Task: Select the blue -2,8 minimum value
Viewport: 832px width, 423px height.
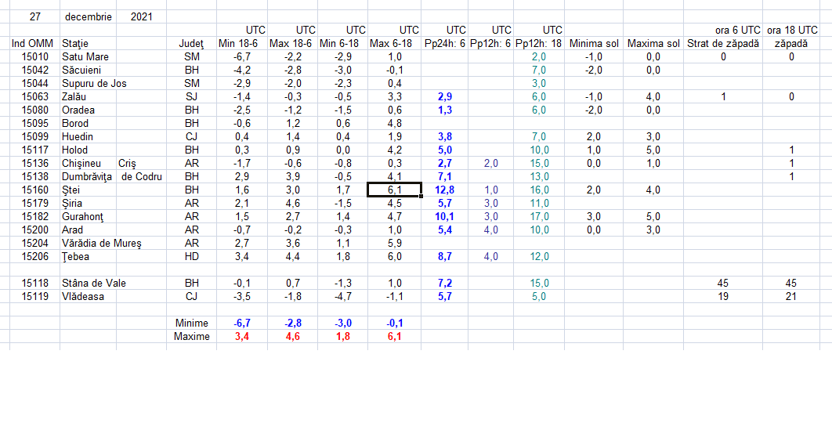Action: tap(292, 324)
